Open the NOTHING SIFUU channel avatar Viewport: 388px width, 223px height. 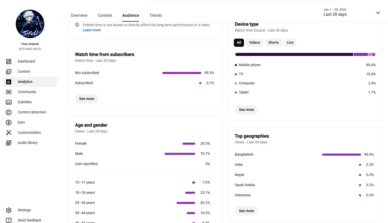click(30, 24)
